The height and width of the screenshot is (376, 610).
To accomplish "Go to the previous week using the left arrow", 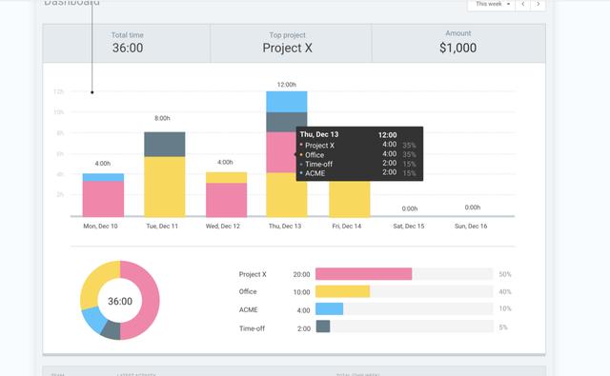I will (x=523, y=4).
